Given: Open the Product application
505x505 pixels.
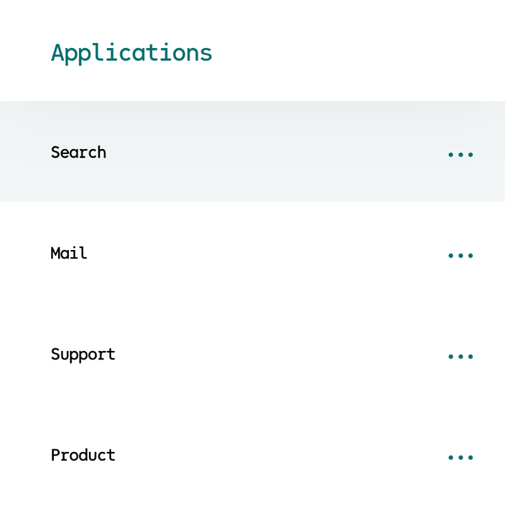Looking at the screenshot, I should [82, 455].
